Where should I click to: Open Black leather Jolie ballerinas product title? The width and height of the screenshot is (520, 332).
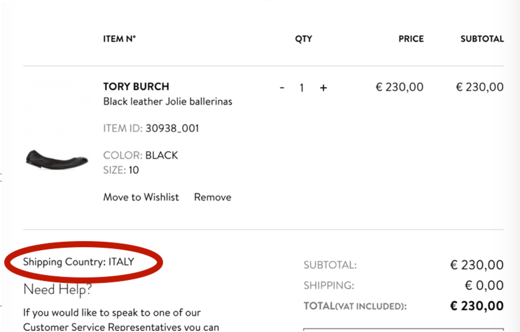tap(168, 101)
